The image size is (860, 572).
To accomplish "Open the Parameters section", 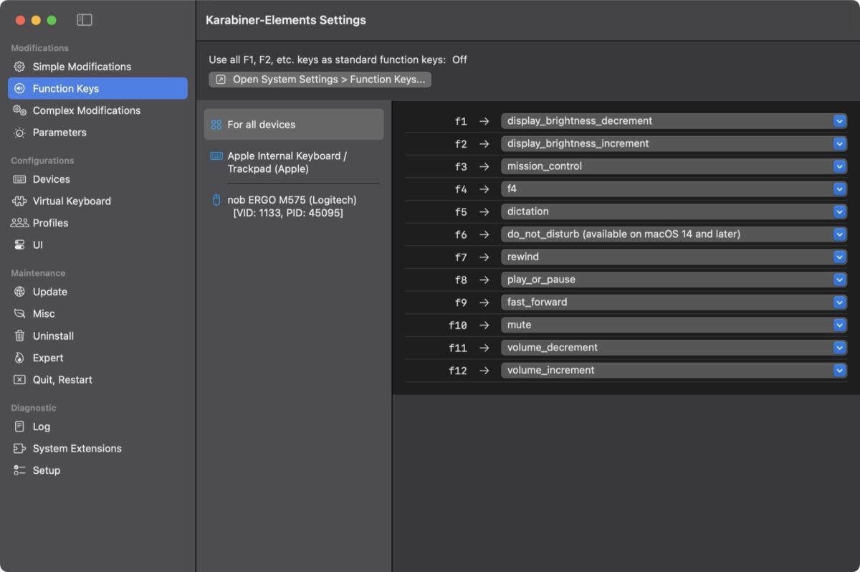I will point(97,133).
